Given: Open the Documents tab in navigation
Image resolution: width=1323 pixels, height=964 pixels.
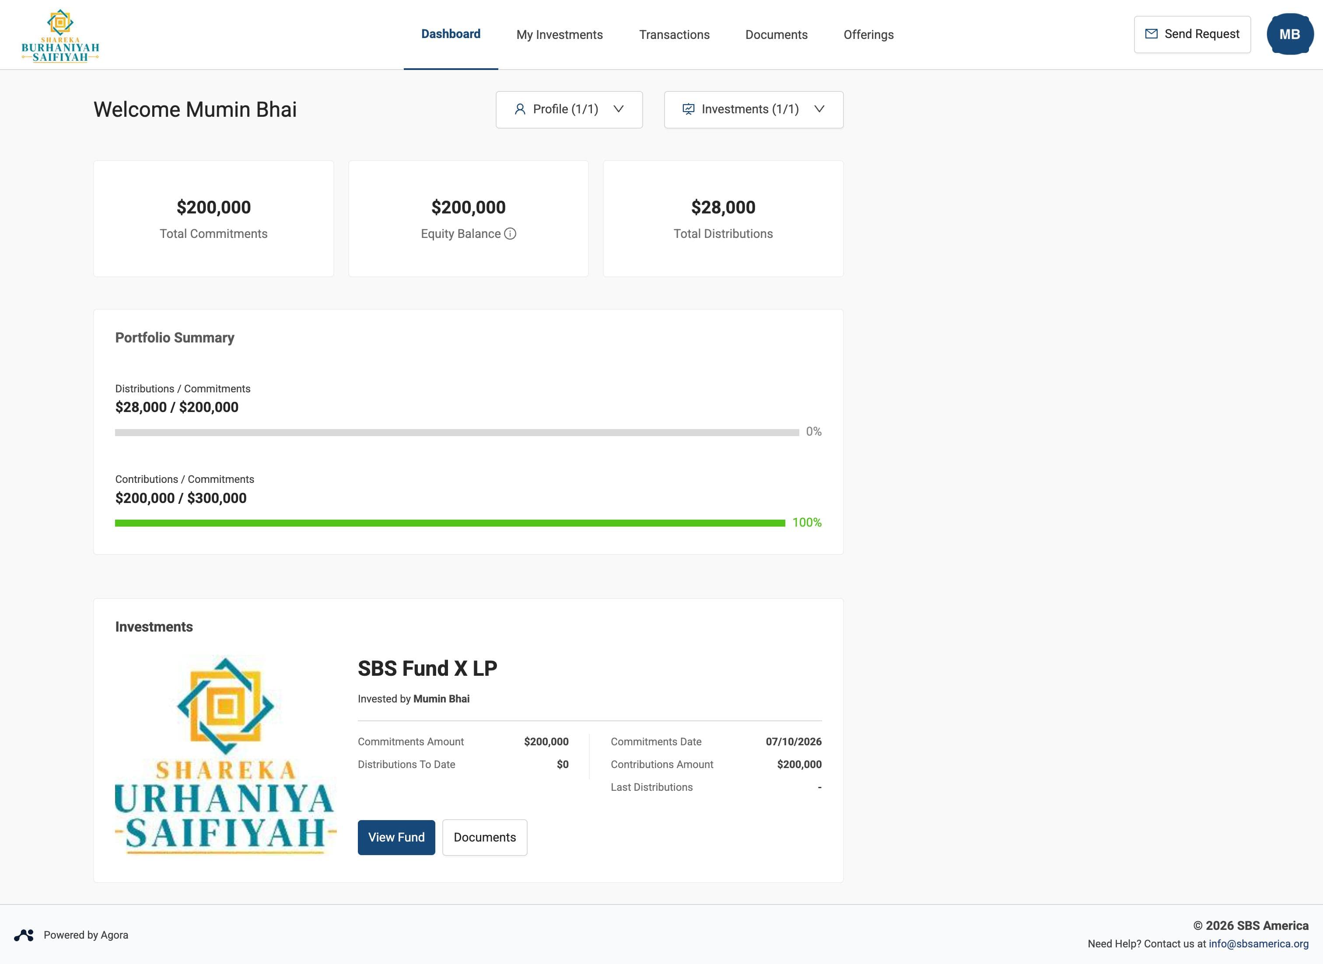Looking at the screenshot, I should click(776, 35).
